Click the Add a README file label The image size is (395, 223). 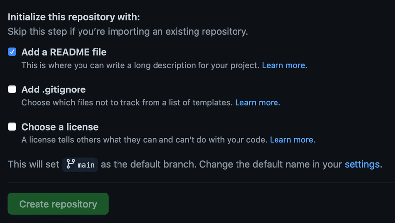[64, 52]
